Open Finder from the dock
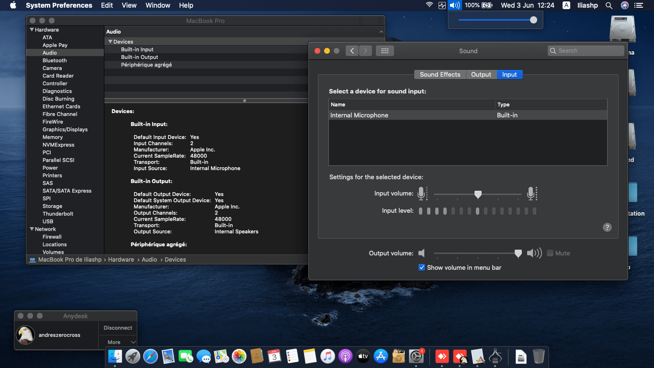 point(115,356)
